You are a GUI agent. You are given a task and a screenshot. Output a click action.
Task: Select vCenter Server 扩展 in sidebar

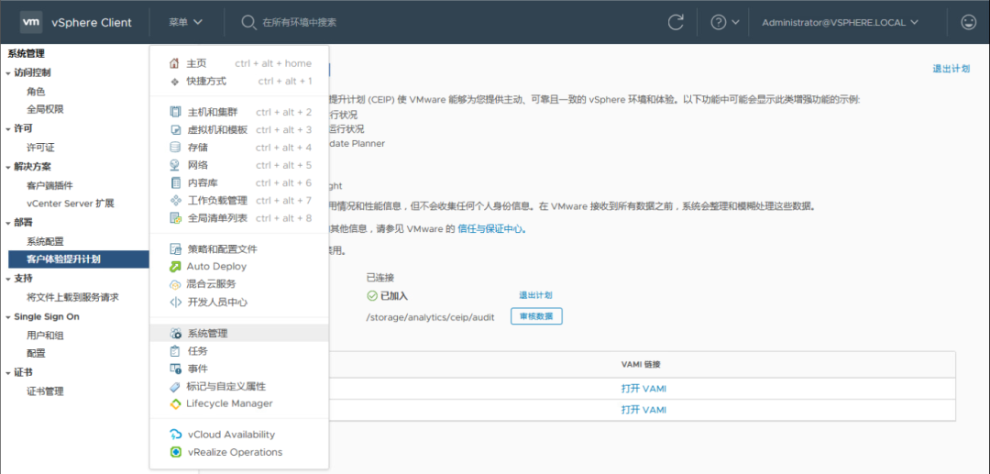point(70,204)
